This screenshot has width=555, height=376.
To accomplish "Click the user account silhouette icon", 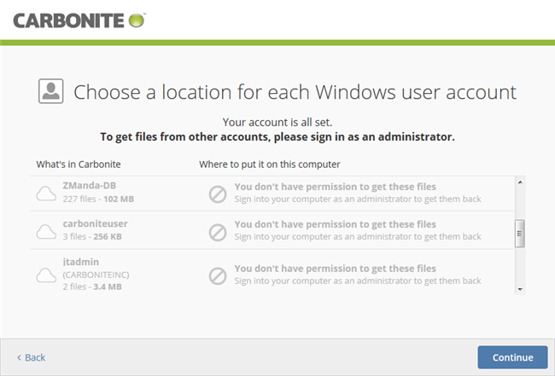I will coord(51,91).
